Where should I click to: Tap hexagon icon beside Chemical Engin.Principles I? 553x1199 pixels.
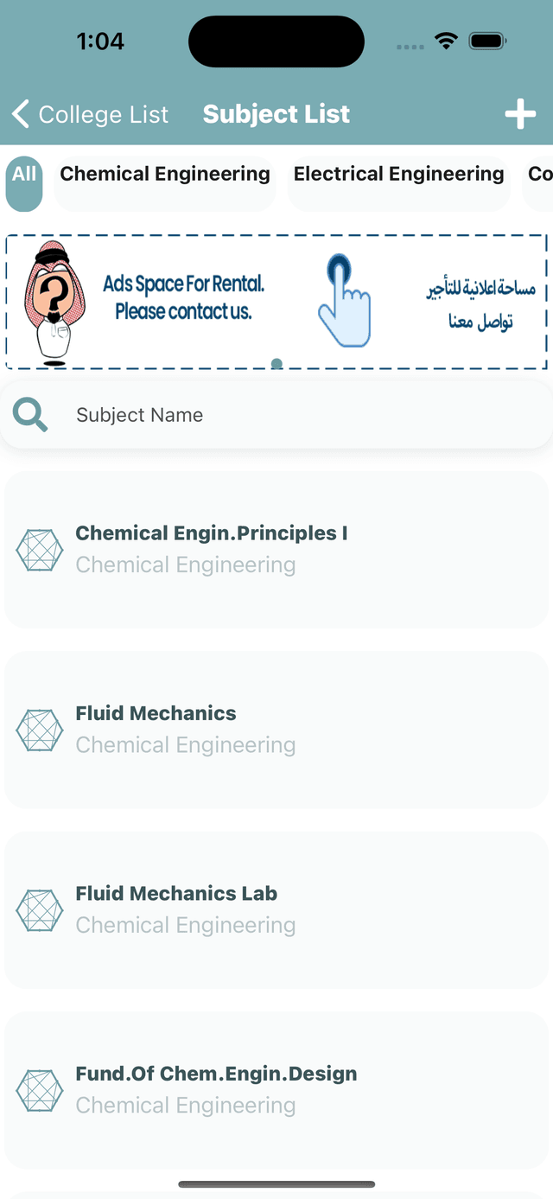[40, 550]
